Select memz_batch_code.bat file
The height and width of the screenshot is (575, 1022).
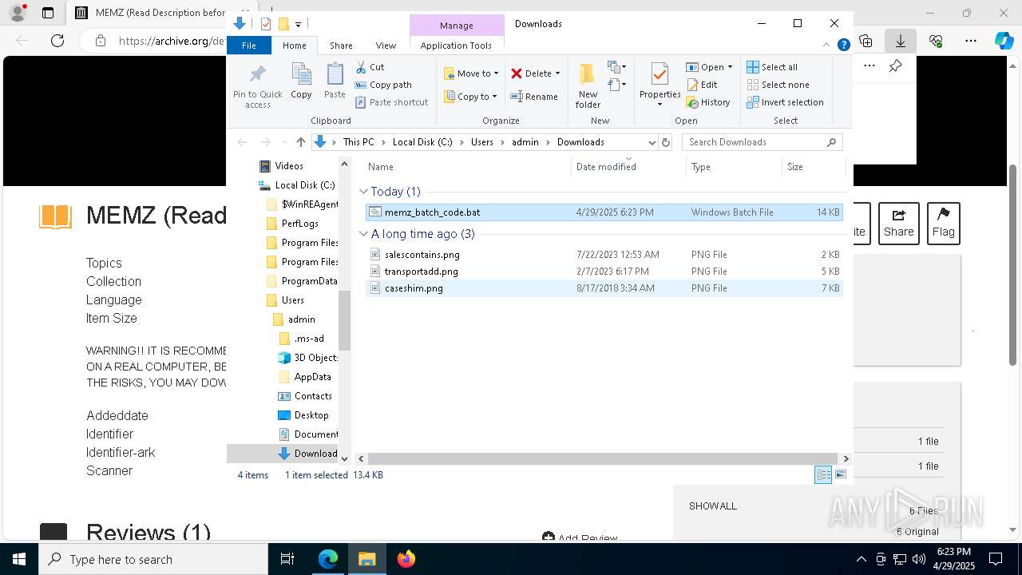[604, 212]
